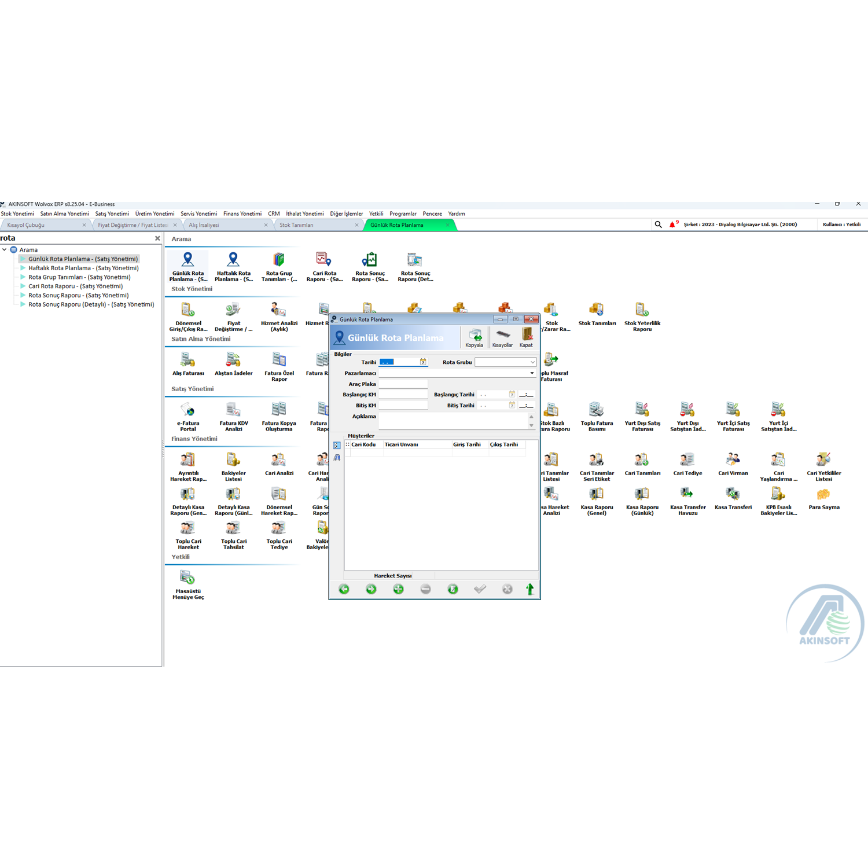This screenshot has height=868, width=868.
Task: Open the Rota Sonuç Raporu desktop icon
Action: click(370, 267)
